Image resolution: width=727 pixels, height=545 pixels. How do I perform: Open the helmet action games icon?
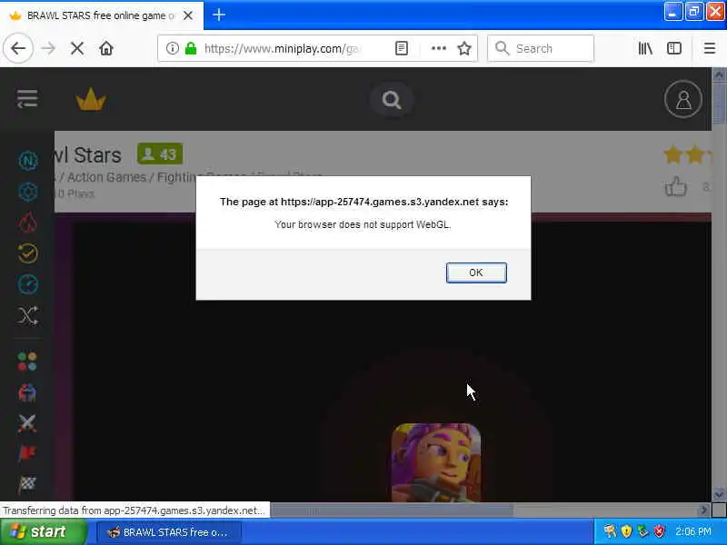click(27, 392)
